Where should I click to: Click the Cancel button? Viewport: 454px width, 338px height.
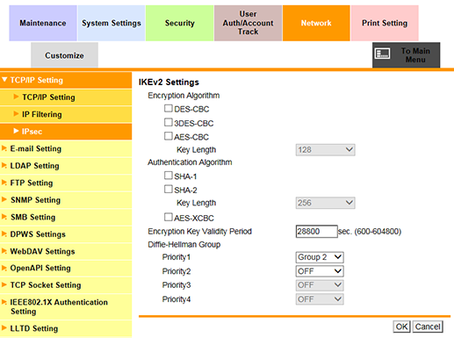click(428, 327)
